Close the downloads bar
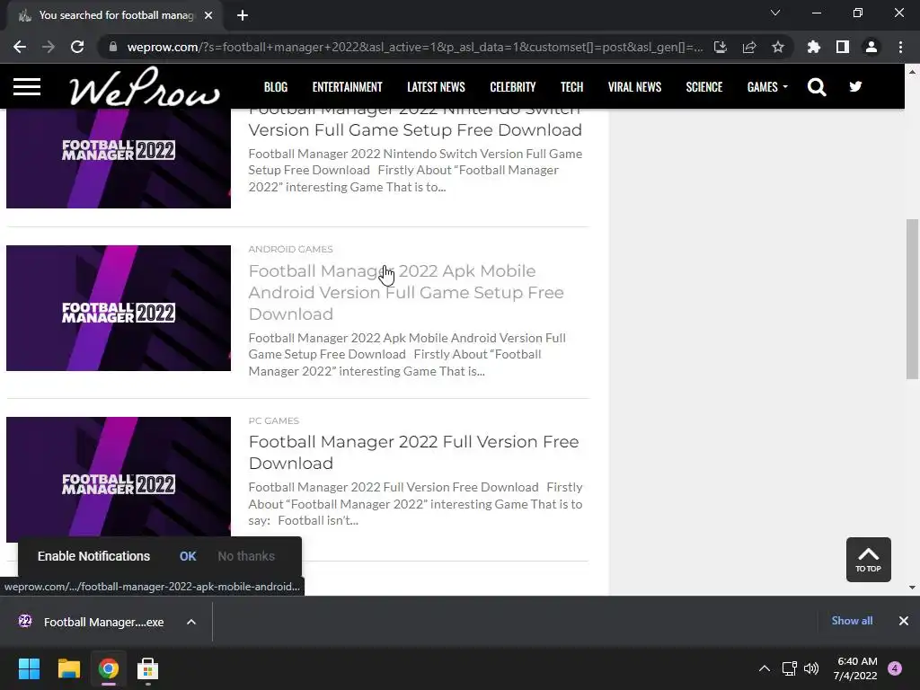Screen dimensions: 920x690 (x=904, y=621)
